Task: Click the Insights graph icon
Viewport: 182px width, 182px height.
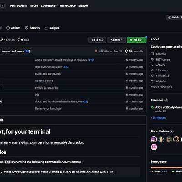Action: 46,28
